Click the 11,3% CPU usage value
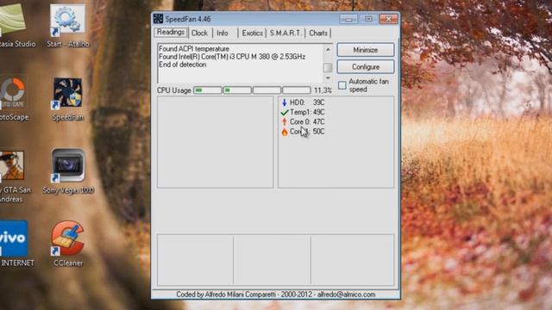The image size is (552, 310). (x=323, y=90)
